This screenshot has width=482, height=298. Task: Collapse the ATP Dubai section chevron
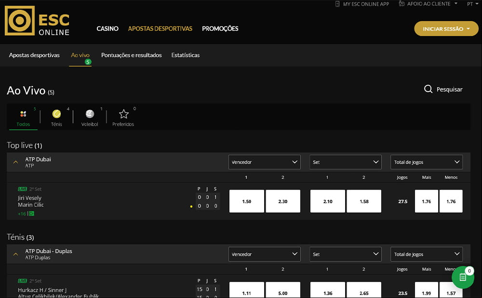pos(16,162)
